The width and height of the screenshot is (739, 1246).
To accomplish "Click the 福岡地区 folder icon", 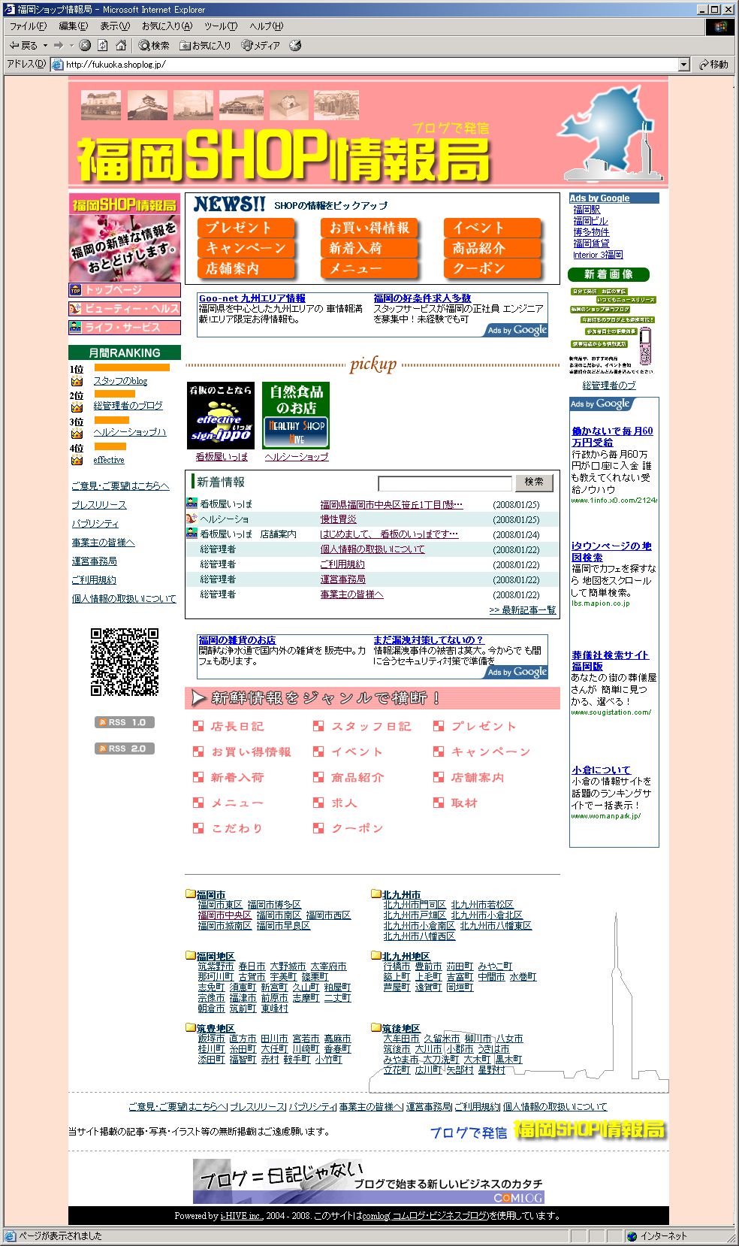I will [x=191, y=956].
